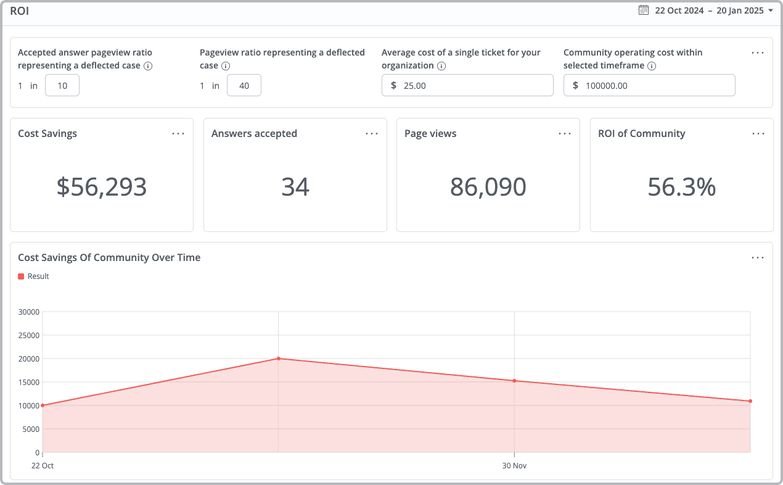Image resolution: width=783 pixels, height=485 pixels.
Task: Click the pageview ratio field showing 40
Action: point(244,86)
